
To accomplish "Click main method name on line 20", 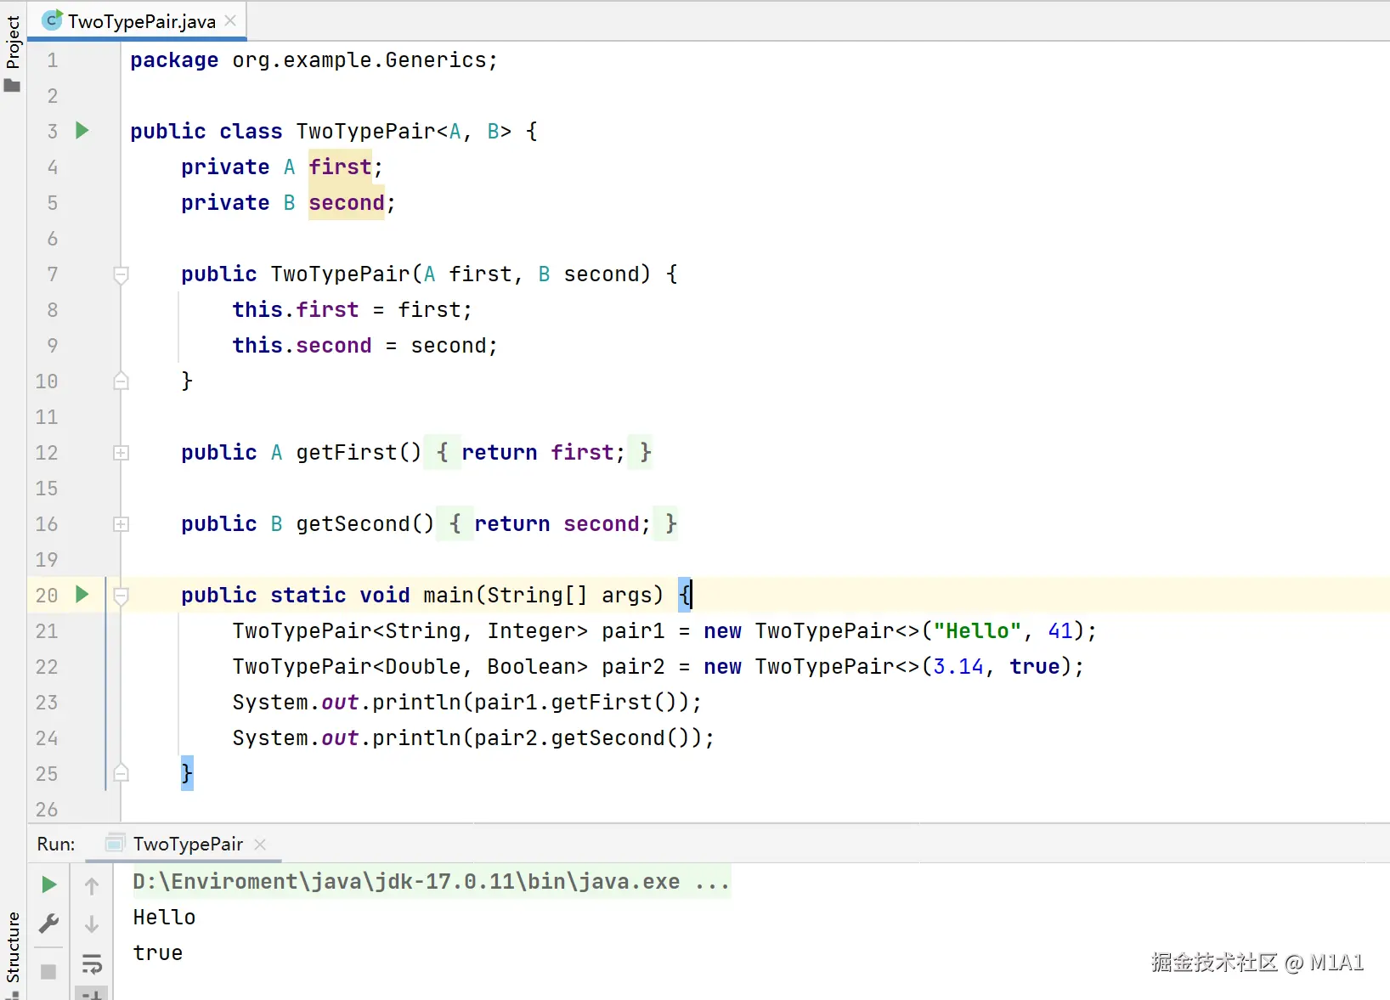I will click(x=449, y=596).
